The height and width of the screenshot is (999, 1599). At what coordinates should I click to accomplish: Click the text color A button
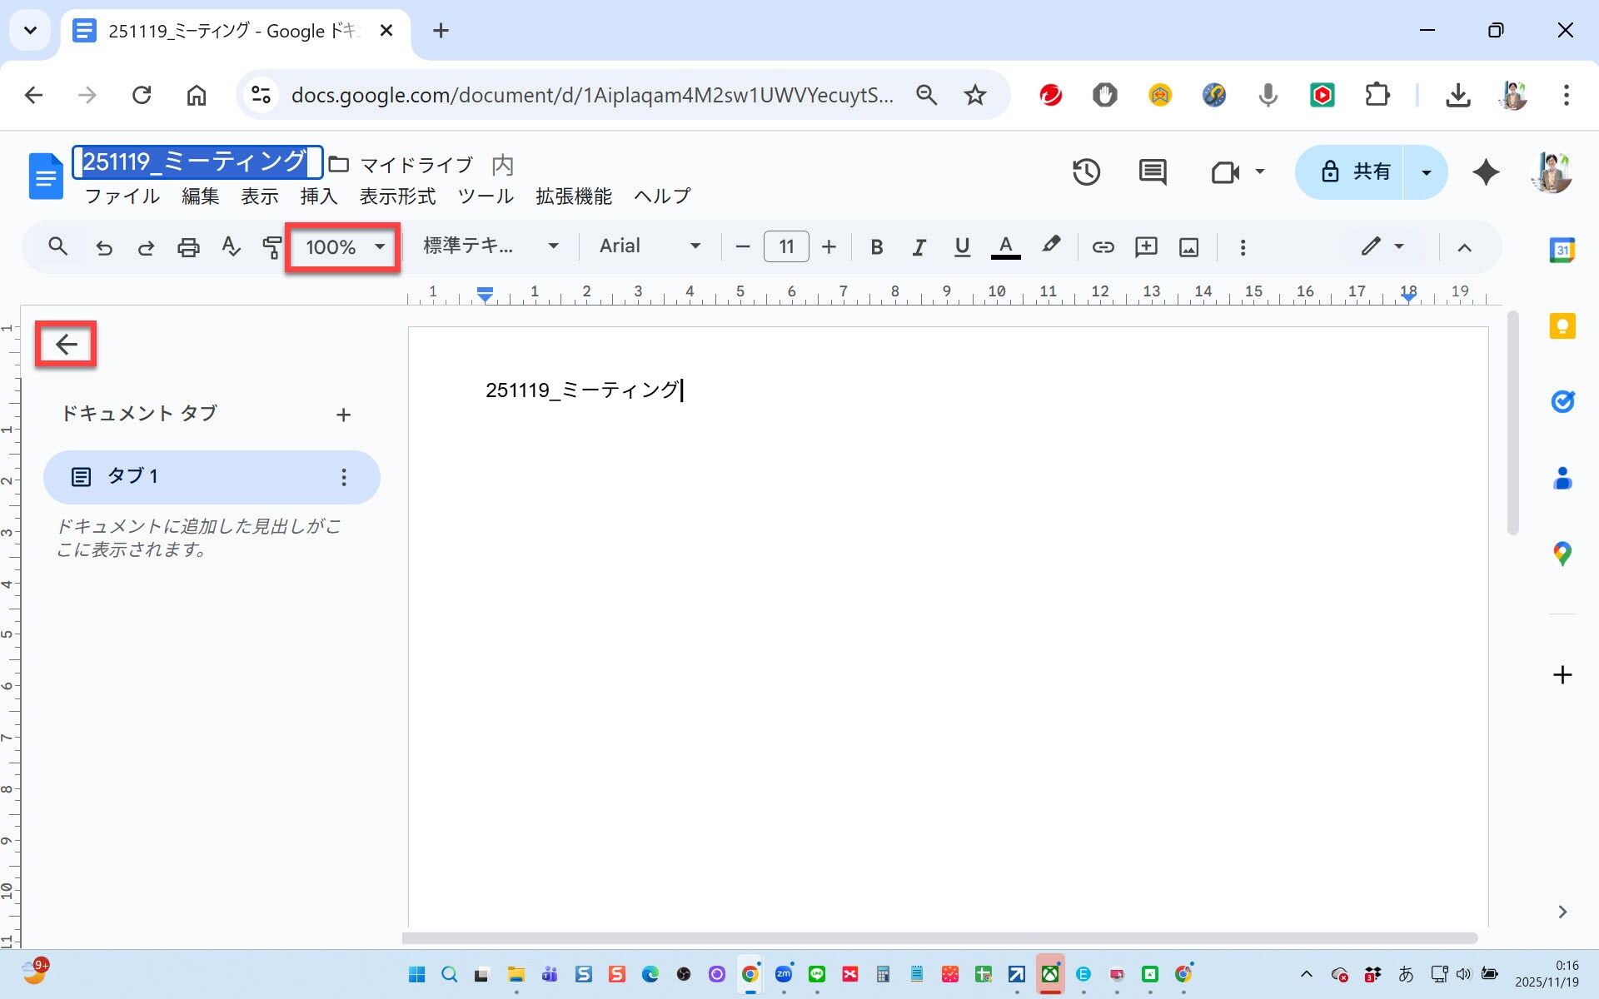click(x=1005, y=246)
